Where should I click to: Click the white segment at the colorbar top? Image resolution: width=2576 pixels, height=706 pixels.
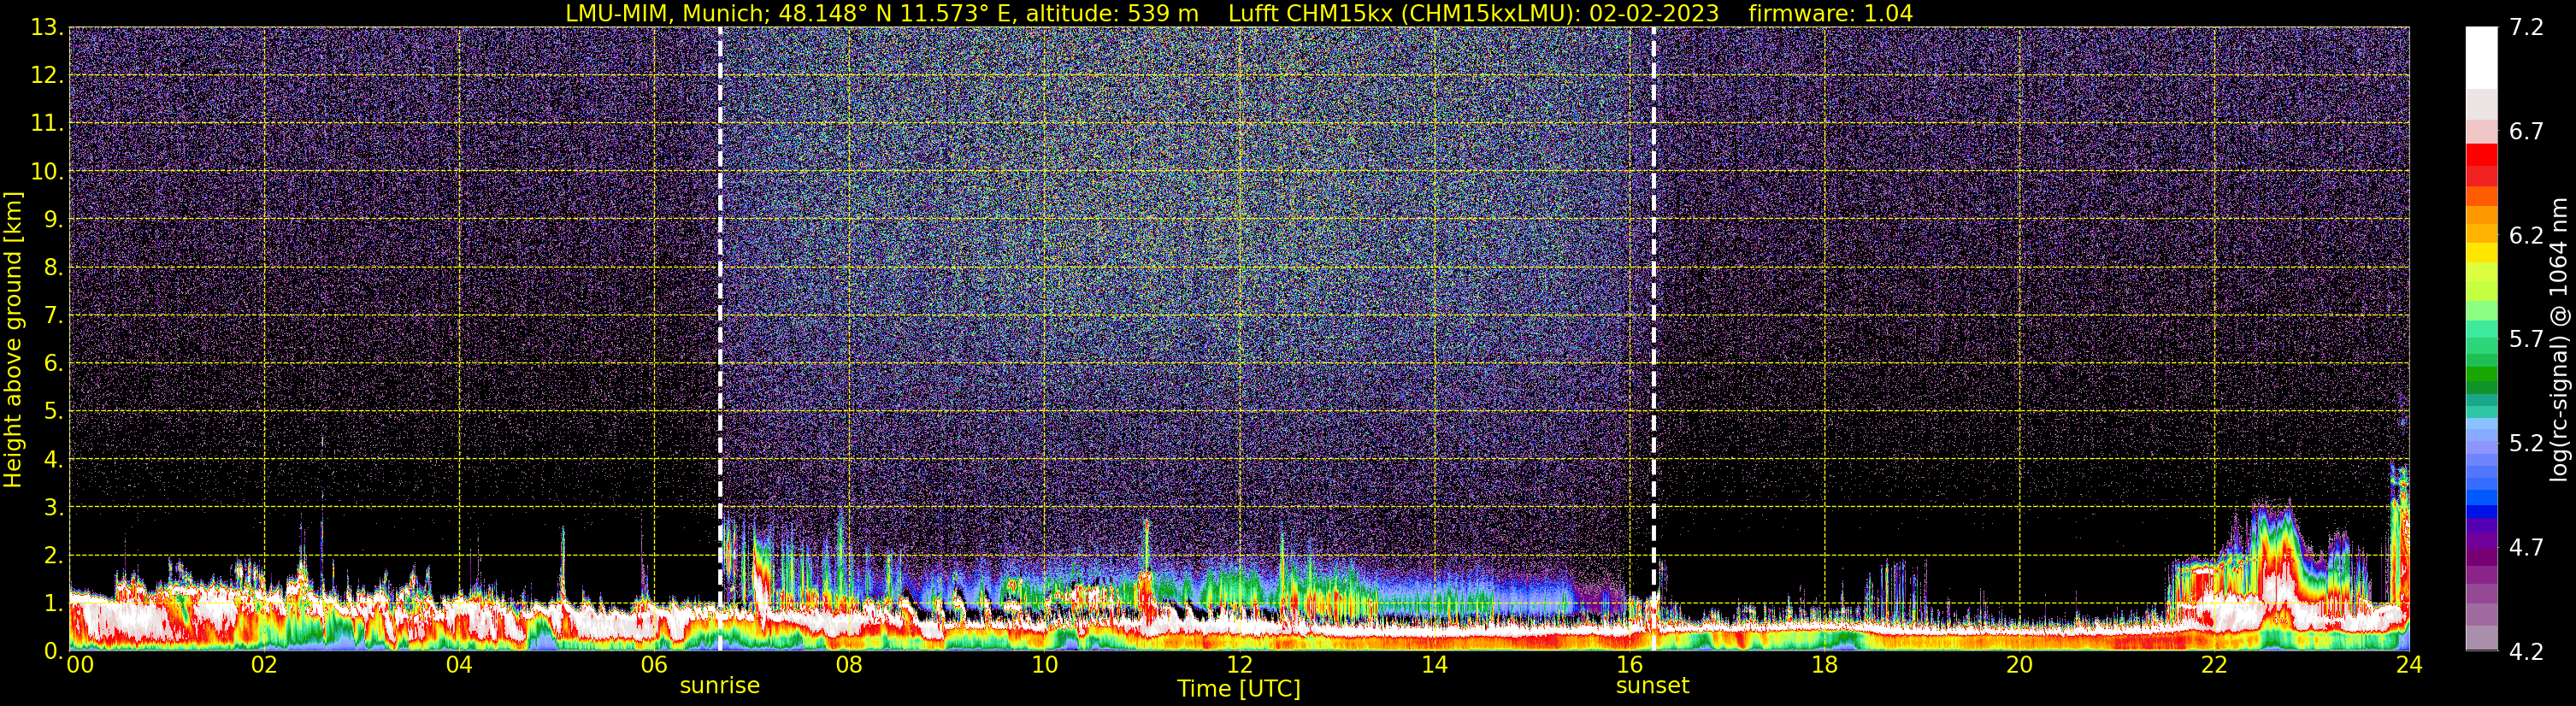[x=2481, y=58]
